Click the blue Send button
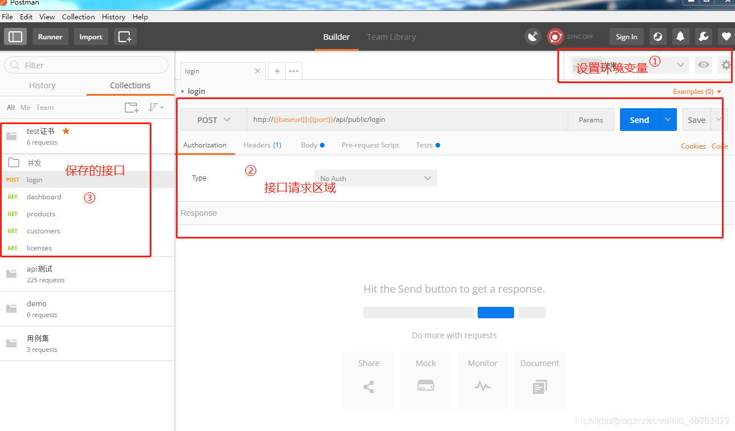735x431 pixels. (639, 120)
